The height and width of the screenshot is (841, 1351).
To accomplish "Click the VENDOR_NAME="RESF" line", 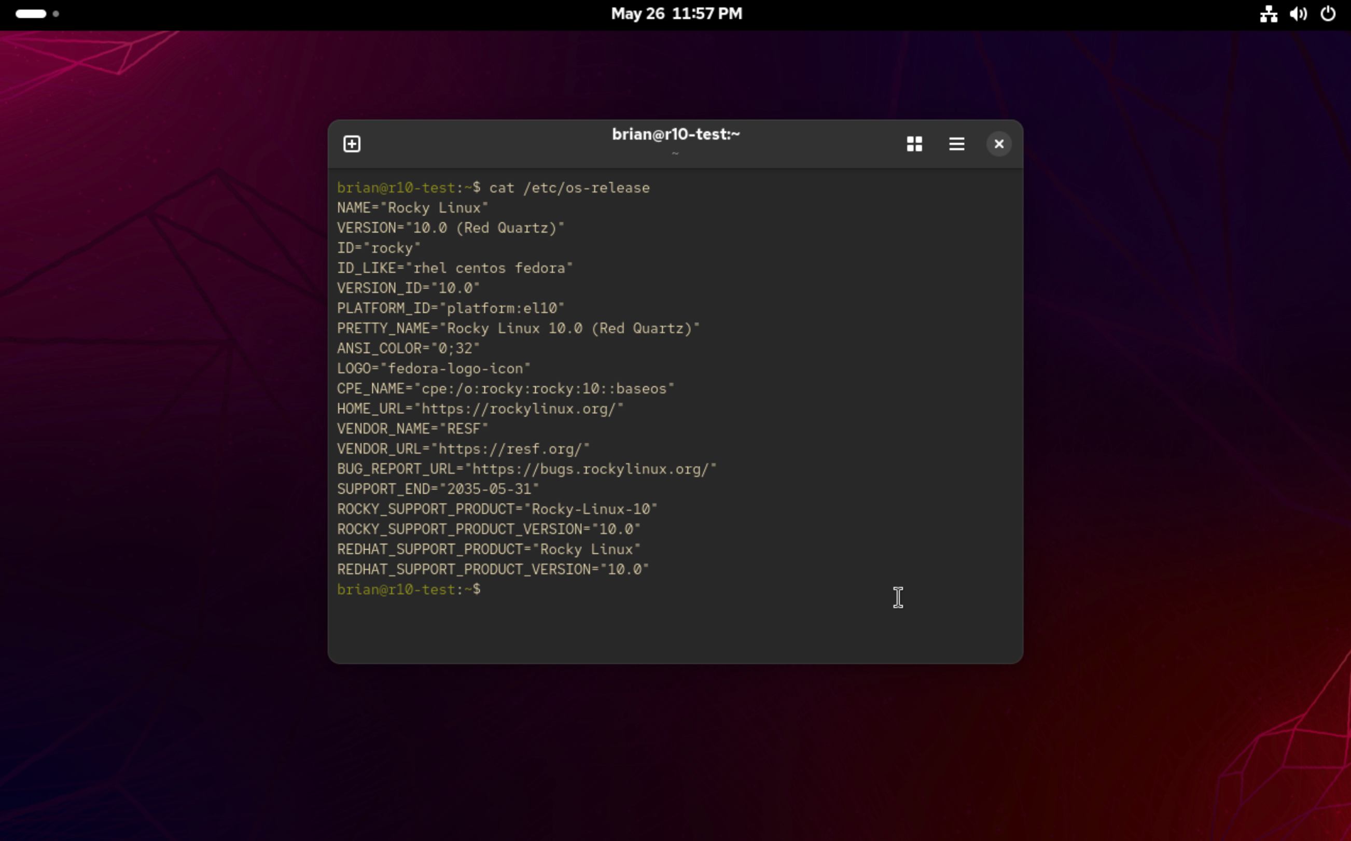I will click(412, 429).
